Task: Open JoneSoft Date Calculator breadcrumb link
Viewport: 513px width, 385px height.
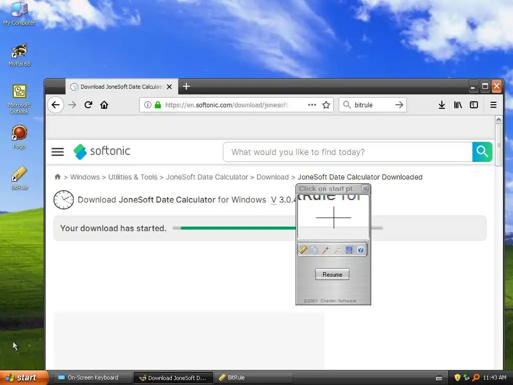Action: pyautogui.click(x=207, y=177)
